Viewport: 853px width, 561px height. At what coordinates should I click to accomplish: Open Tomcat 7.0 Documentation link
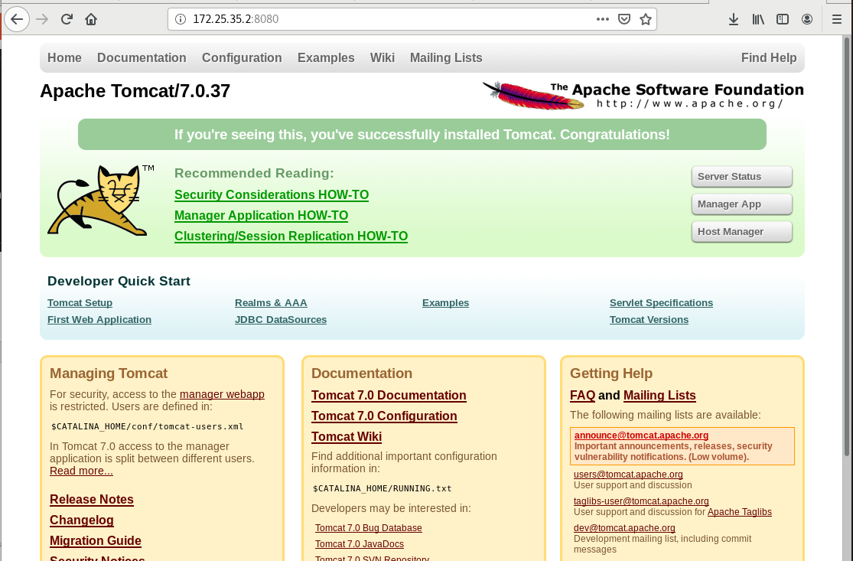click(x=389, y=396)
